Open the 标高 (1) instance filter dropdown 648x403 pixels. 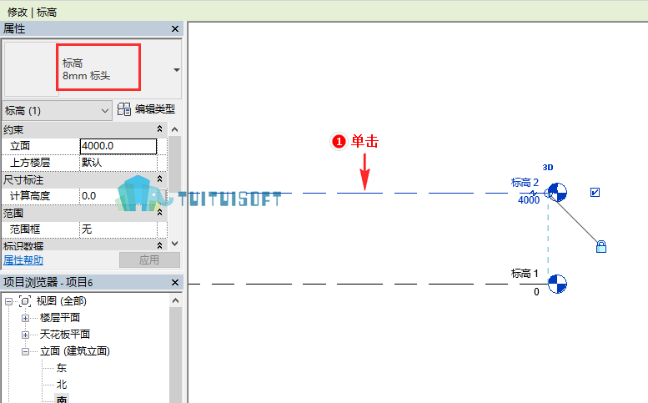click(57, 111)
